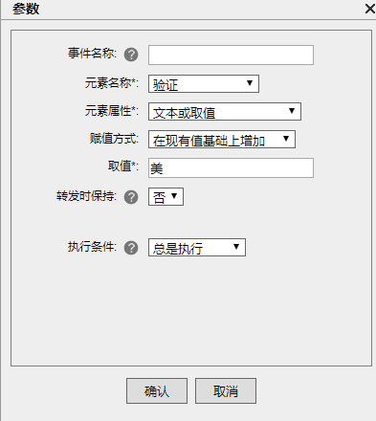Click the 元素属性 field label

pos(112,111)
